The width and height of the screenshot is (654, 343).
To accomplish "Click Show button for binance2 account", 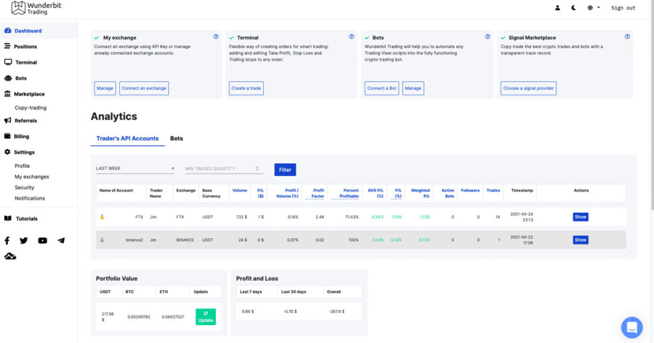I will pyautogui.click(x=580, y=240).
